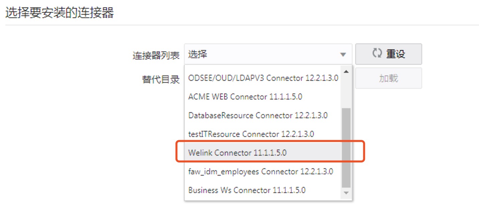Click the 重设 button label
Viewport: 479px width, 211px height.
coord(396,54)
